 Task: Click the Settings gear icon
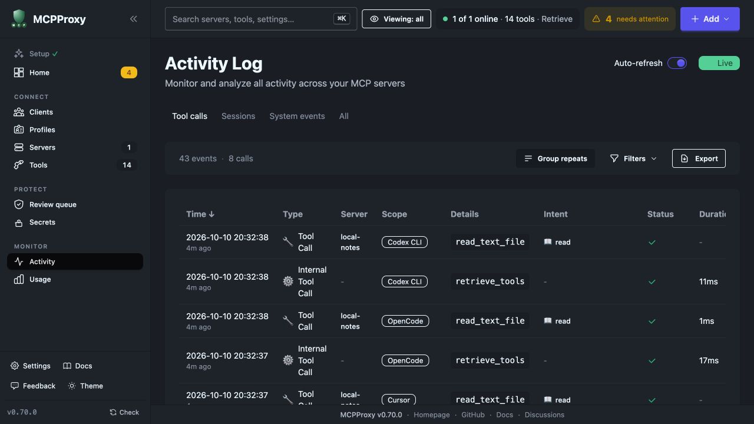pyautogui.click(x=15, y=366)
